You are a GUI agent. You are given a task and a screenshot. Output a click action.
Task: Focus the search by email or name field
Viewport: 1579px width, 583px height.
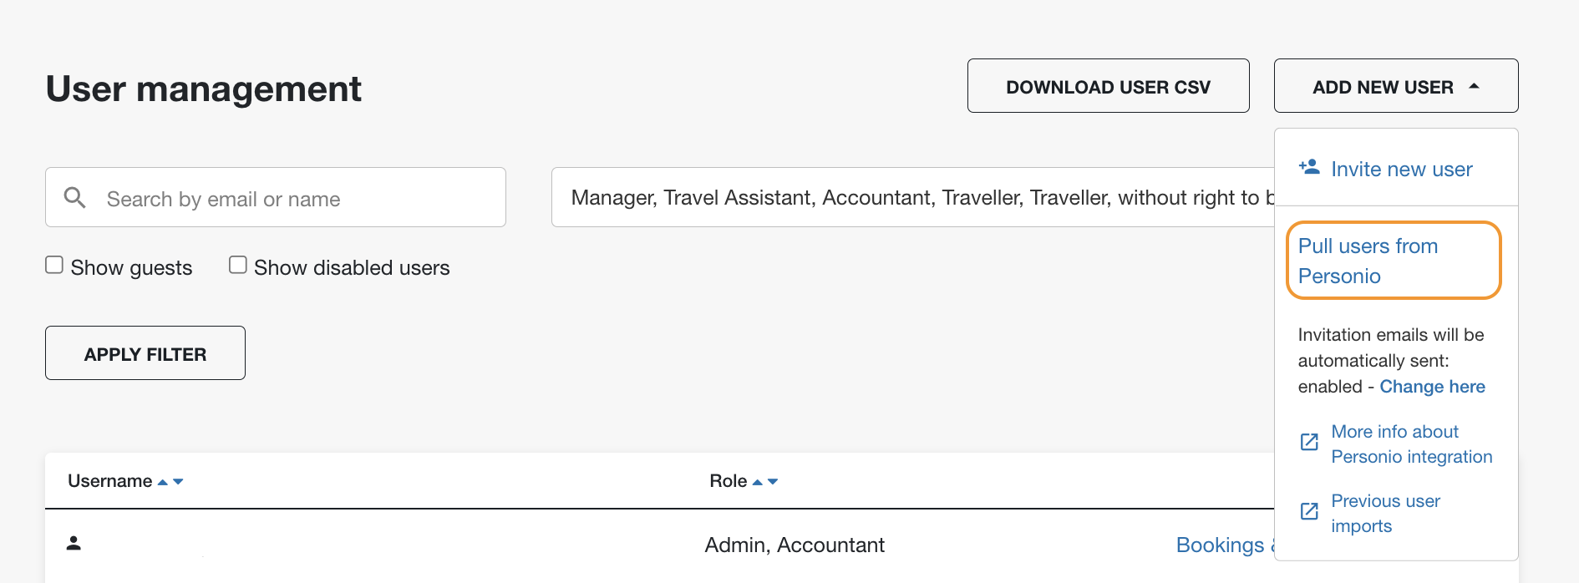(276, 197)
